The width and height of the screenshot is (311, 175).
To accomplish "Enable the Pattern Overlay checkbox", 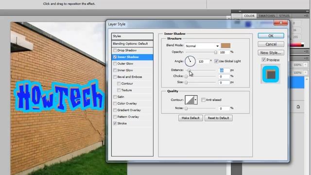I will tap(115, 117).
